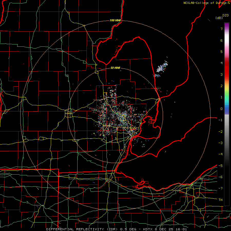Click the 50 NMI range ring label
Screen dimensions: 231x231
[x=115, y=68]
